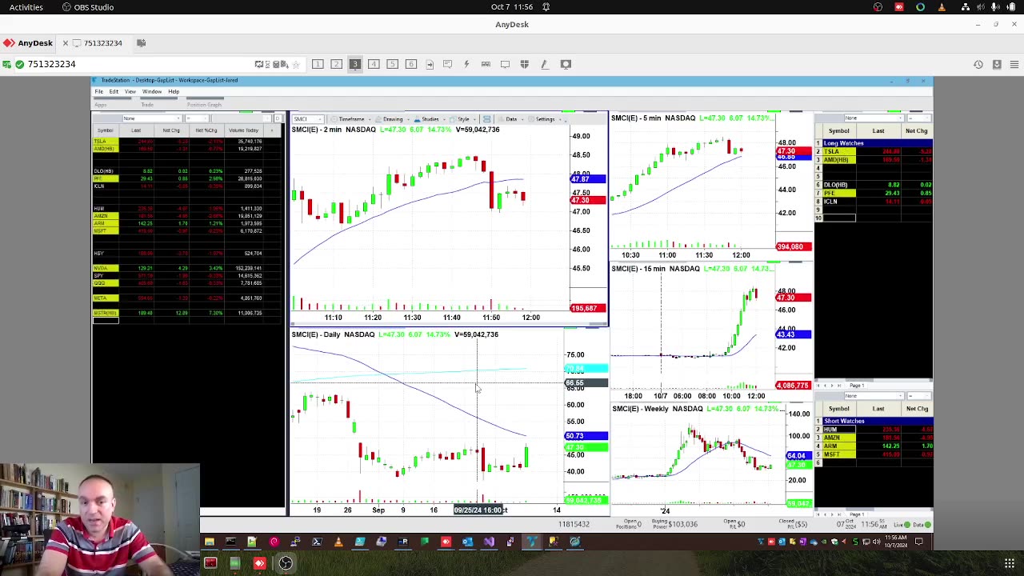This screenshot has width=1024, height=576.
Task: Open AnyDesk display settings icon
Action: coord(505,64)
